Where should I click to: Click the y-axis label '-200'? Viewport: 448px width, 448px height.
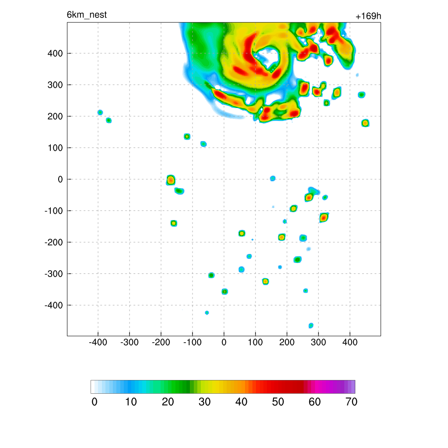click(x=54, y=242)
